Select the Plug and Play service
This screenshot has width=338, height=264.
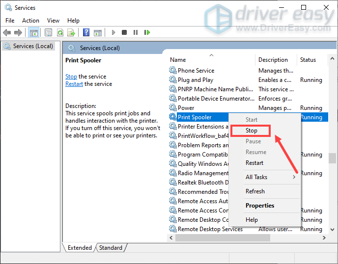click(x=248, y=80)
